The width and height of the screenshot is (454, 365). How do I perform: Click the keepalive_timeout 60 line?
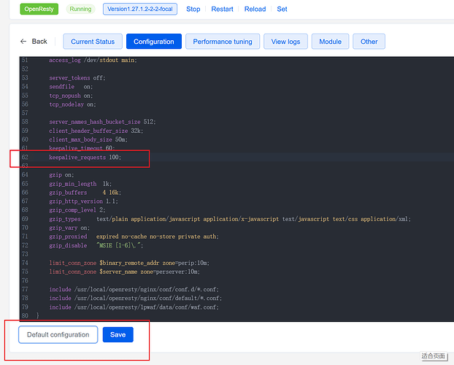pos(82,148)
